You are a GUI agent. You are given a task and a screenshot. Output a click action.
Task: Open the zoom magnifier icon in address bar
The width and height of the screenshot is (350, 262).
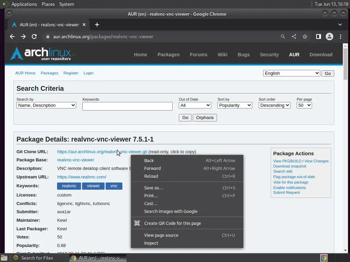[x=283, y=37]
